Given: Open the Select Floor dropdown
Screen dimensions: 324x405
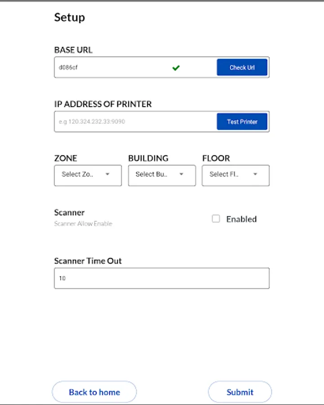Looking at the screenshot, I should [235, 175].
